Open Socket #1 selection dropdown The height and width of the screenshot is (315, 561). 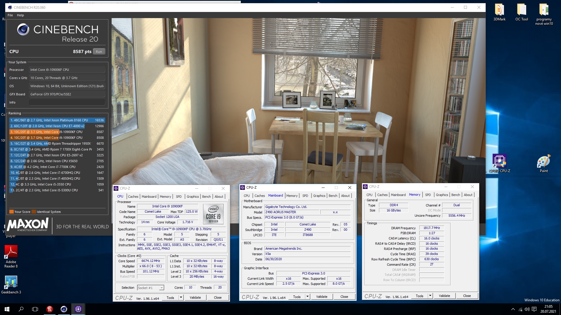pyautogui.click(x=150, y=288)
